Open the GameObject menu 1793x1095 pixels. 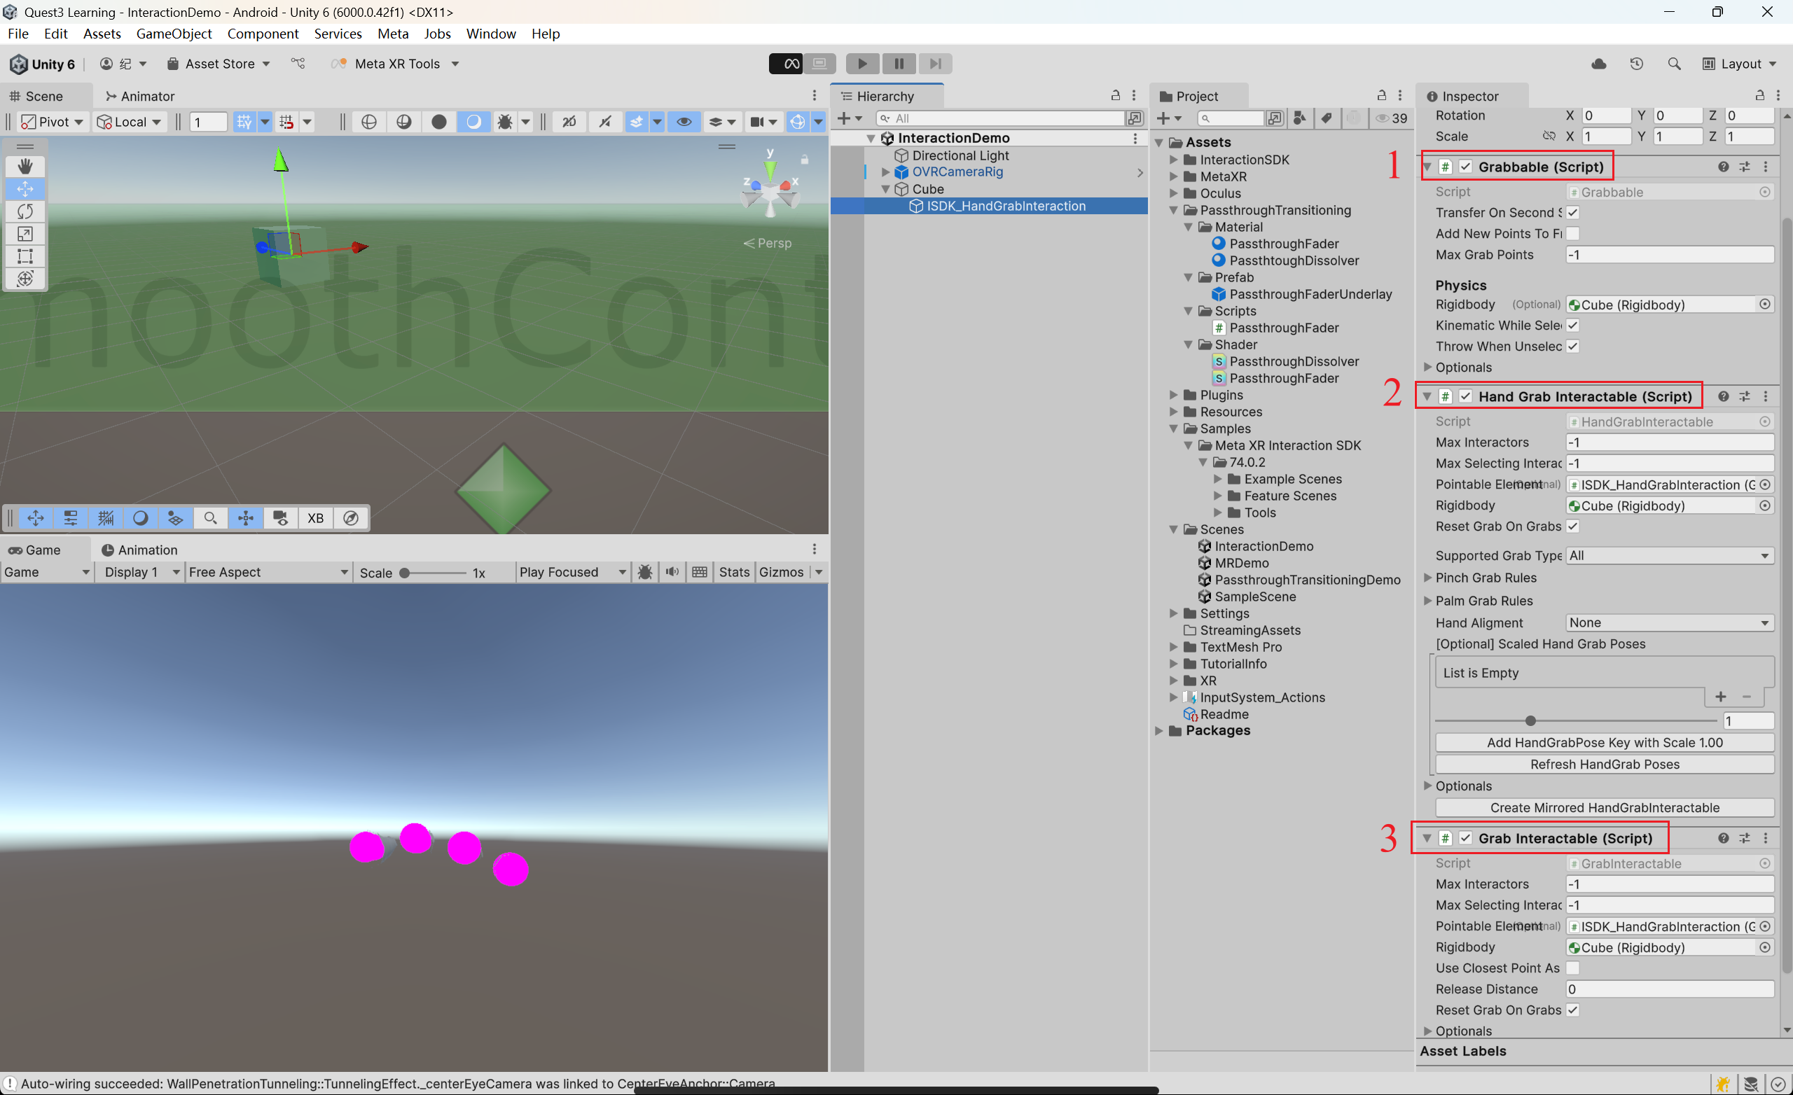(174, 34)
